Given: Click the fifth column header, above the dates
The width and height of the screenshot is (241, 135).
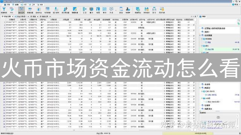Looking at the screenshot, I should click(53, 19).
